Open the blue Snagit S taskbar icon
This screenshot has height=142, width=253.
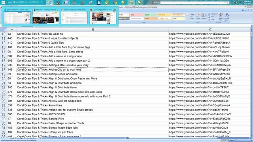pyautogui.click(x=98, y=2)
